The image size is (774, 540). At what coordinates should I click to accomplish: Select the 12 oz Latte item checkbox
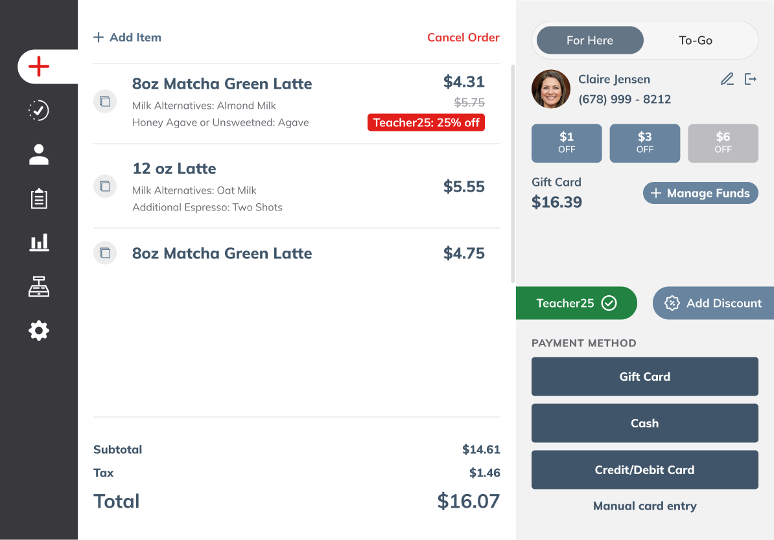[105, 186]
